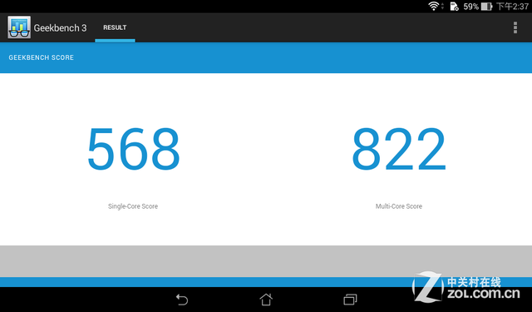Tap the SD card notification icon
The height and width of the screenshot is (312, 532).
coord(454,7)
